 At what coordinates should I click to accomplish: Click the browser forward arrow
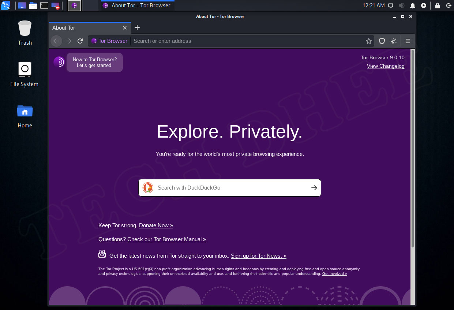[x=68, y=41]
